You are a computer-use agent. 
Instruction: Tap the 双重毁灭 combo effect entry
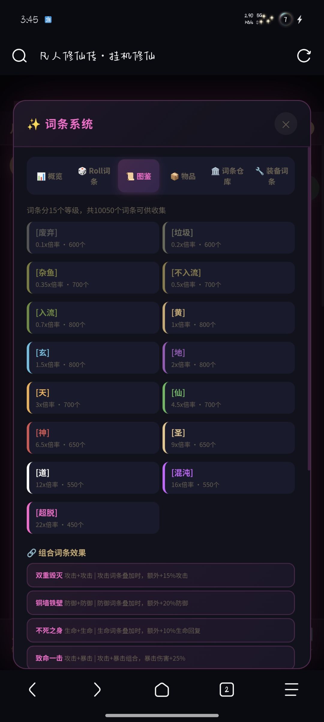pyautogui.click(x=161, y=575)
